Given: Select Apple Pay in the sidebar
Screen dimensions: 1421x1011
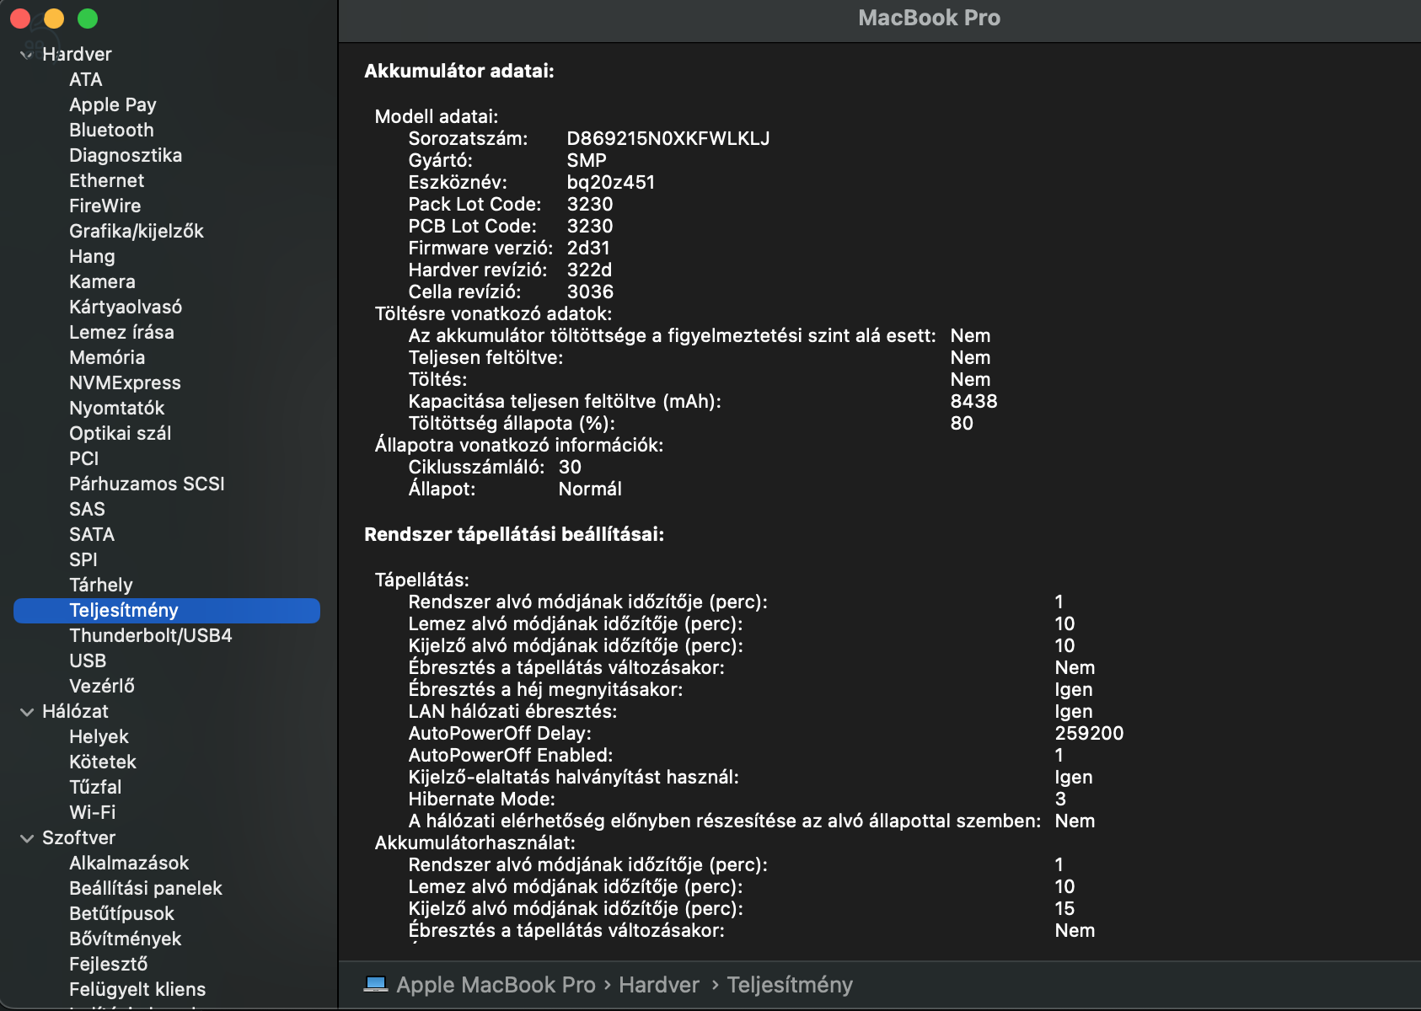Looking at the screenshot, I should 113,104.
